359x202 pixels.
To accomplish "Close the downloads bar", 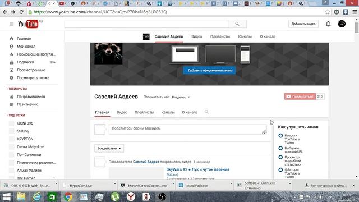I will [x=353, y=186].
